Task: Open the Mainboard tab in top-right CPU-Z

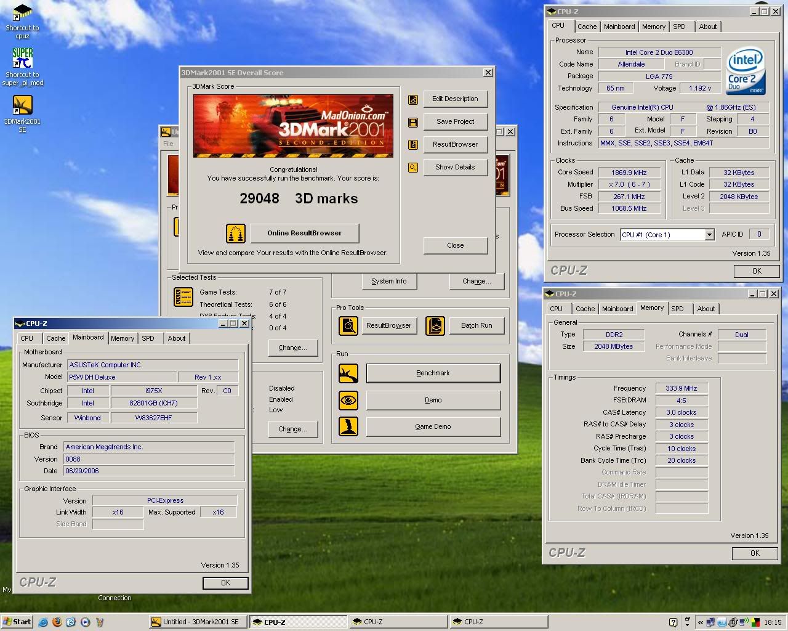Action: 619,26
